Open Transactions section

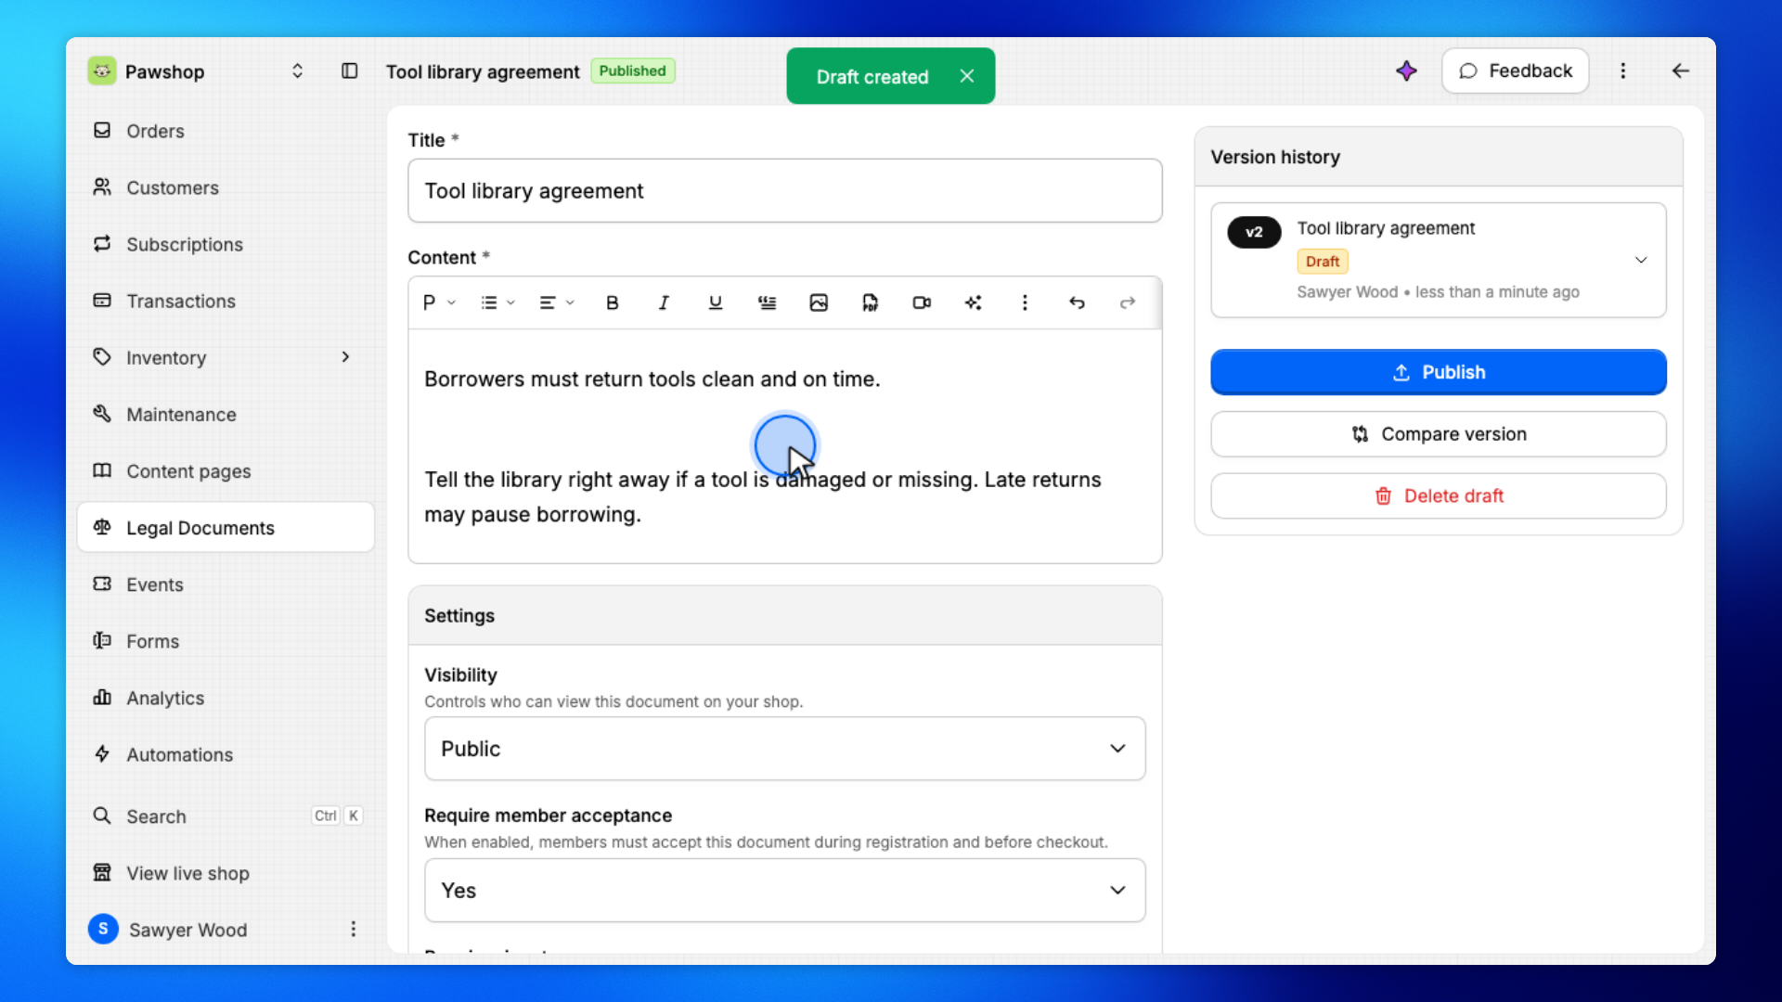pyautogui.click(x=226, y=301)
